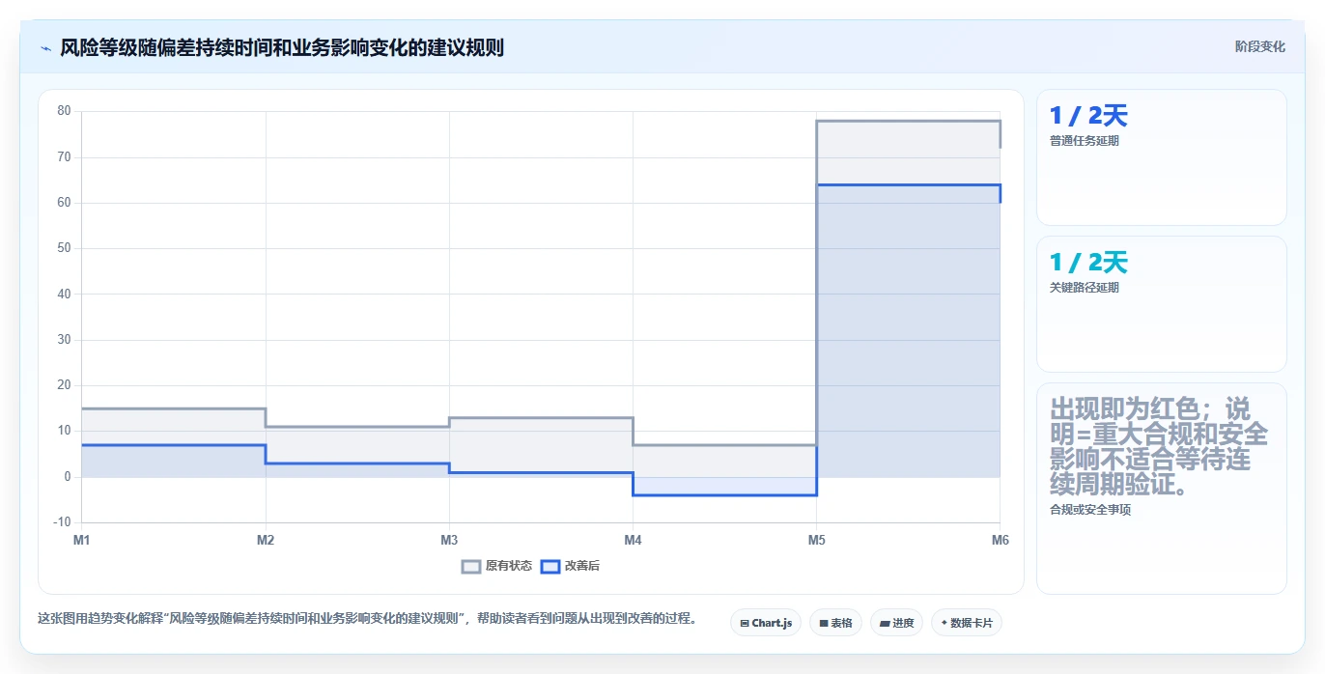Click the 表格 tag icon
Image resolution: width=1325 pixels, height=674 pixels.
(x=824, y=624)
